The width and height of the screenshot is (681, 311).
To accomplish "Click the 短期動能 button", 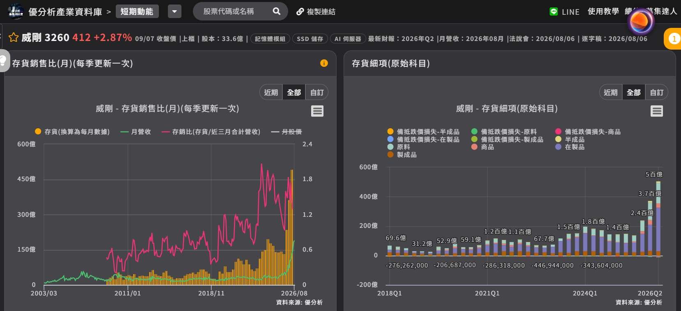I will pos(137,11).
